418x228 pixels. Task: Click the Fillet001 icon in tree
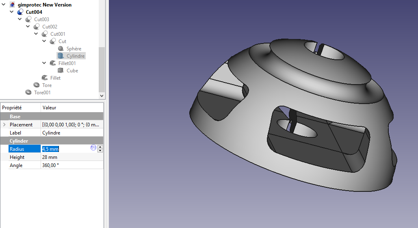point(53,63)
